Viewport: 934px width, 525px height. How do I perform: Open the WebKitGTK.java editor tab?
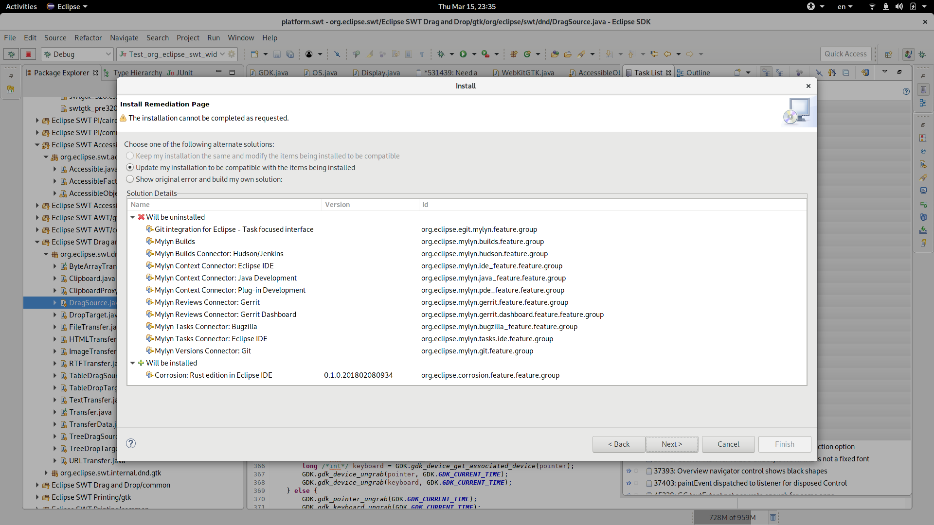(x=523, y=72)
